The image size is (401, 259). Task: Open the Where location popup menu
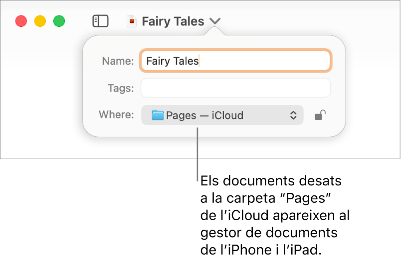point(222,115)
